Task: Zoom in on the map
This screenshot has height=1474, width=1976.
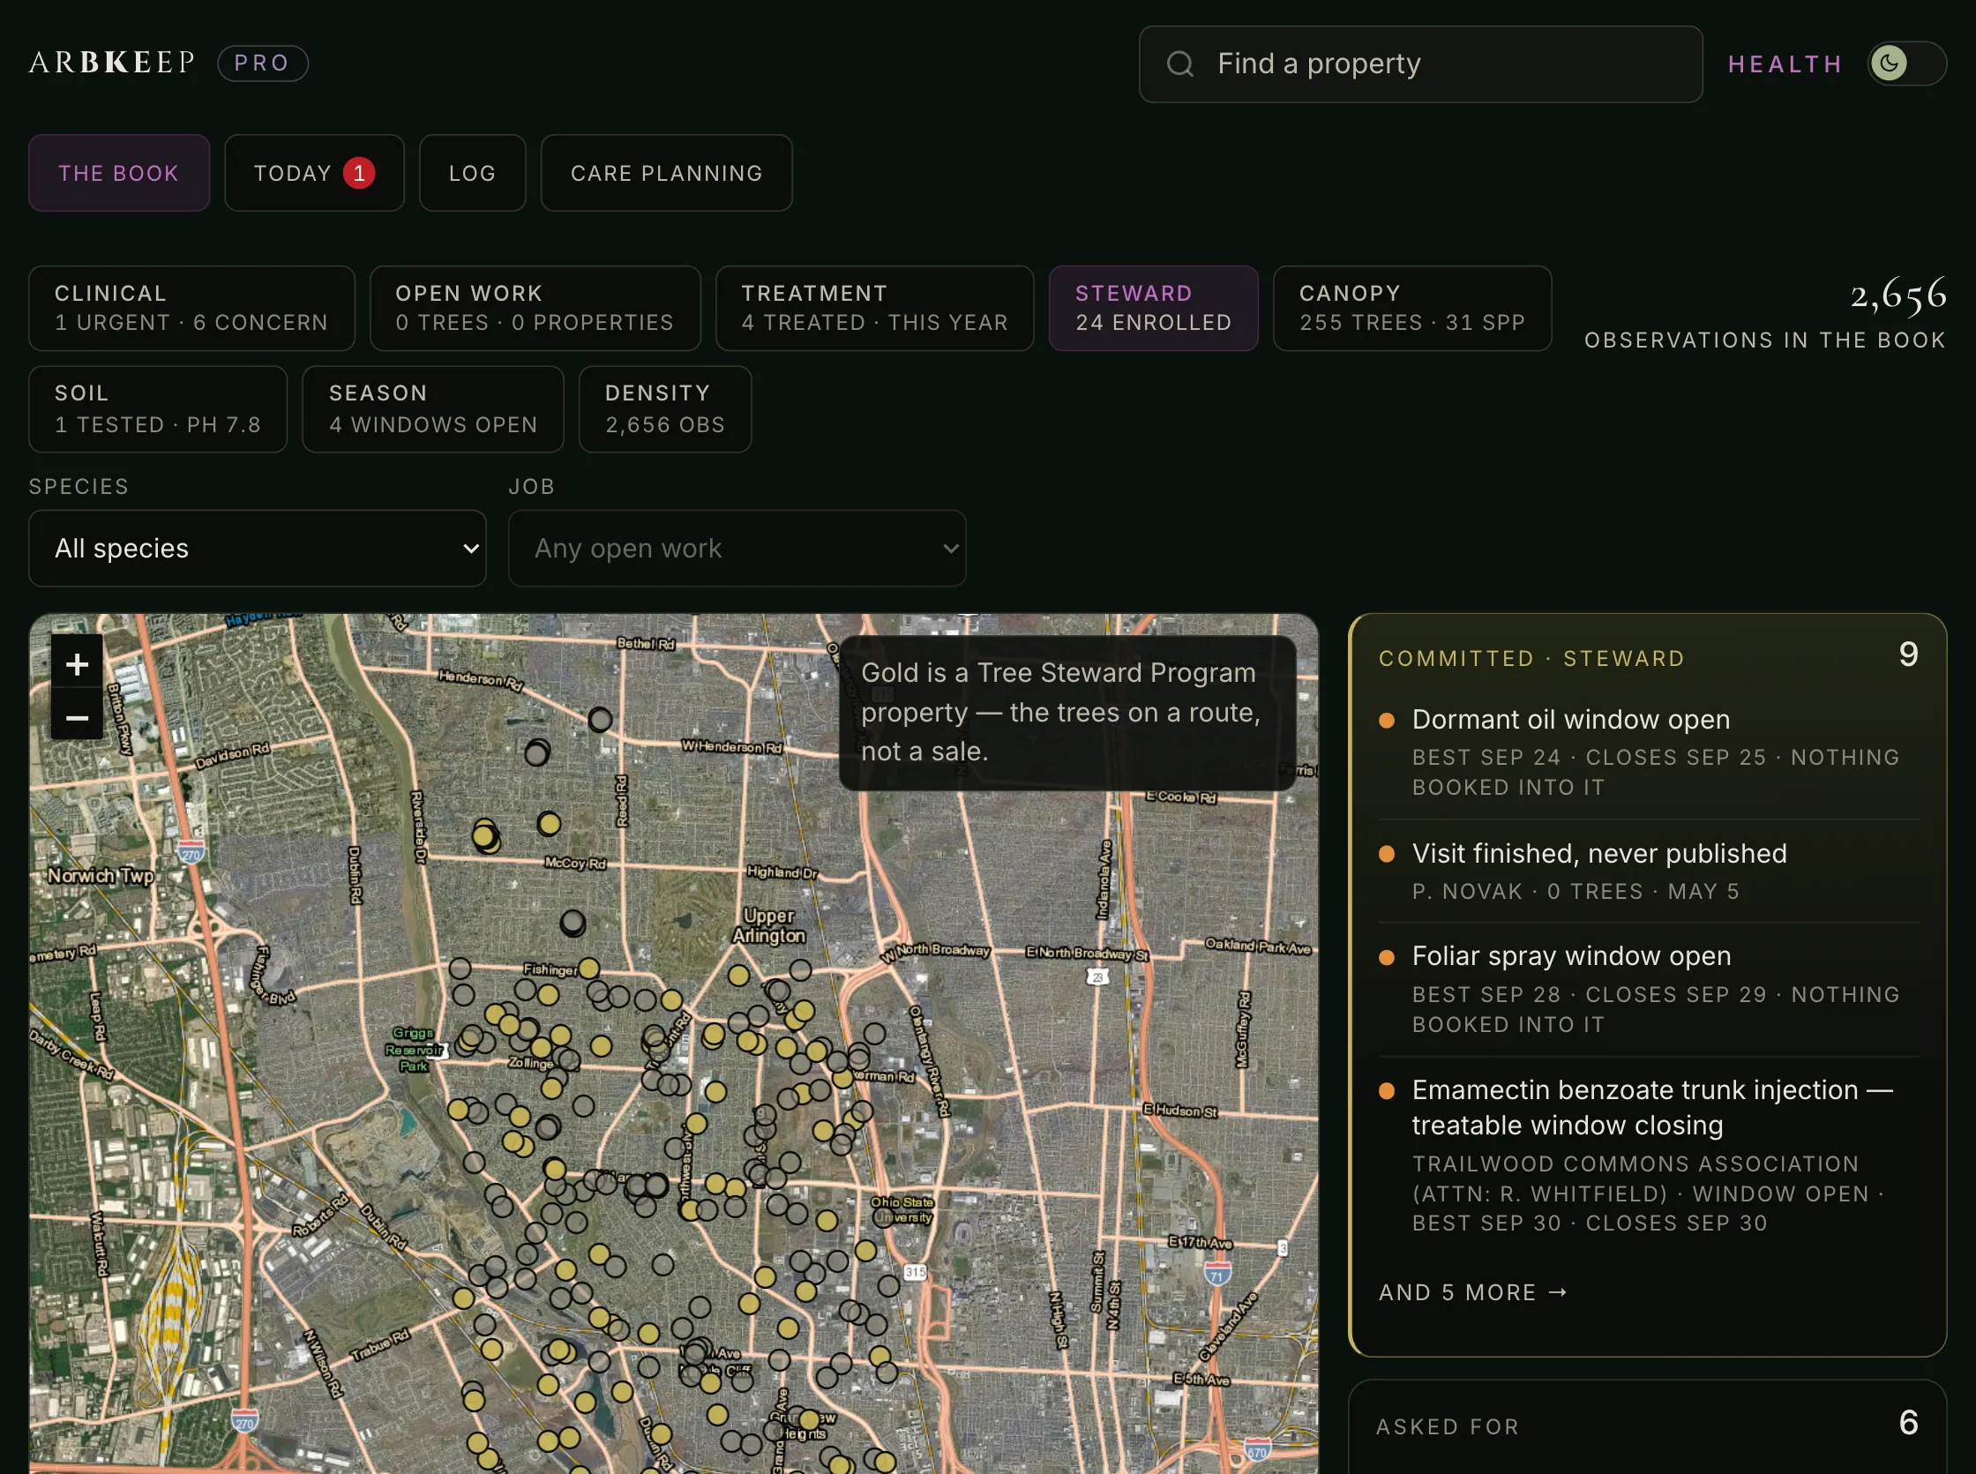Action: pos(77,664)
